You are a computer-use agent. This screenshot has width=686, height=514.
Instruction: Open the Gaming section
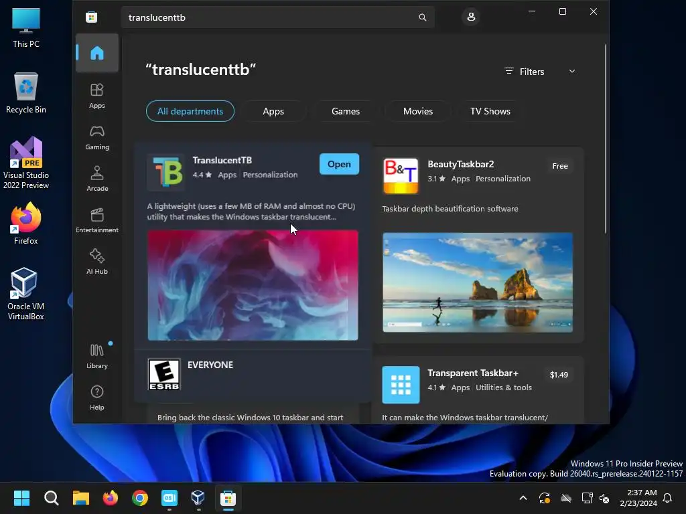[x=97, y=138]
